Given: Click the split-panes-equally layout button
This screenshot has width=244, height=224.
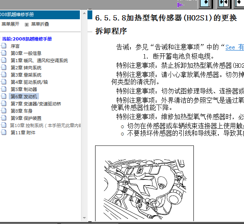Looking at the screenshot, I should (224, 4).
